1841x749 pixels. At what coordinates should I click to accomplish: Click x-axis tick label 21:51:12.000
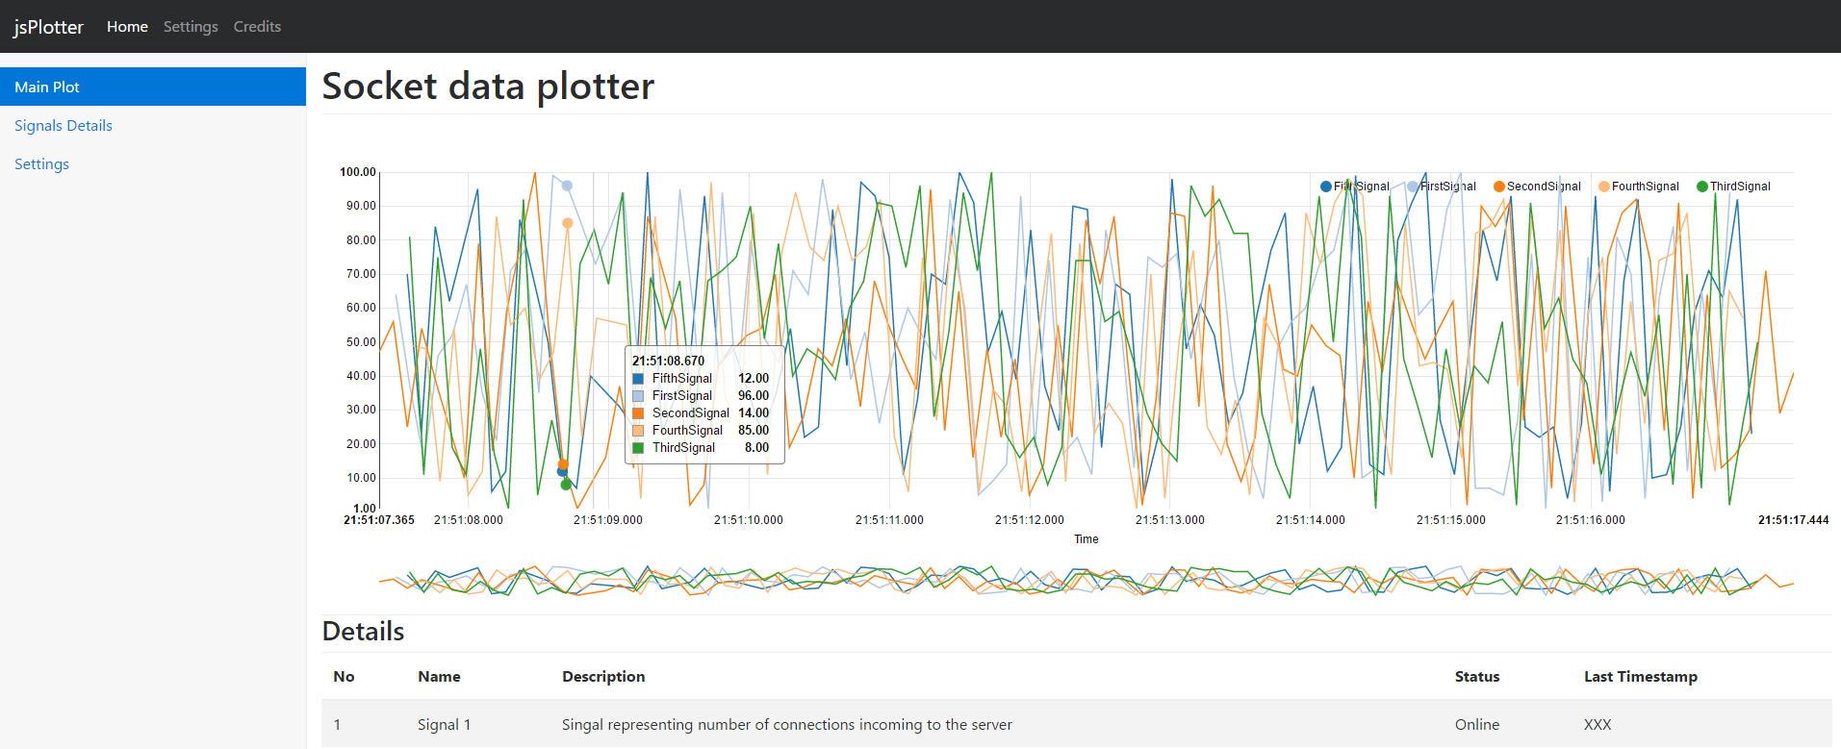click(1030, 520)
